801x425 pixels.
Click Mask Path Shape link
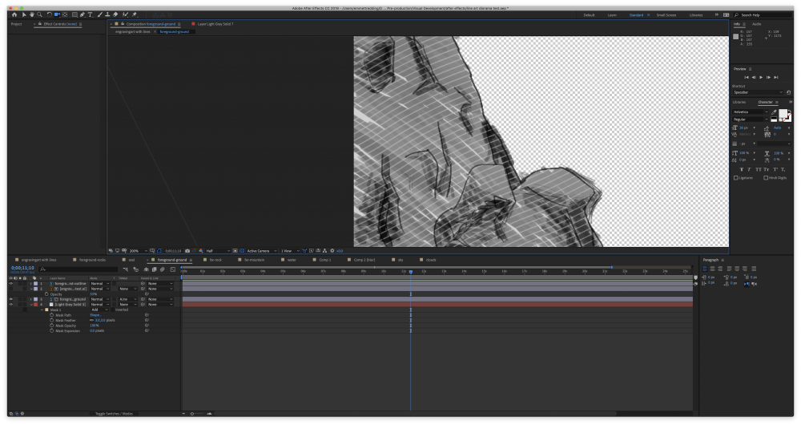pos(95,315)
